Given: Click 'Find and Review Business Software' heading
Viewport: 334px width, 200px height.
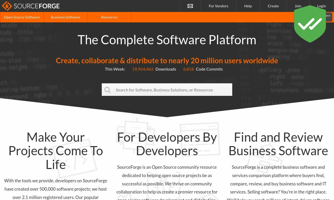Looking at the screenshot, I should (278, 144).
